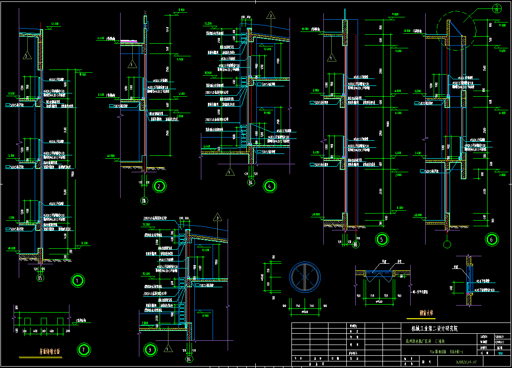Click the triangle marker 1 inside detail 5

[x=332, y=57]
